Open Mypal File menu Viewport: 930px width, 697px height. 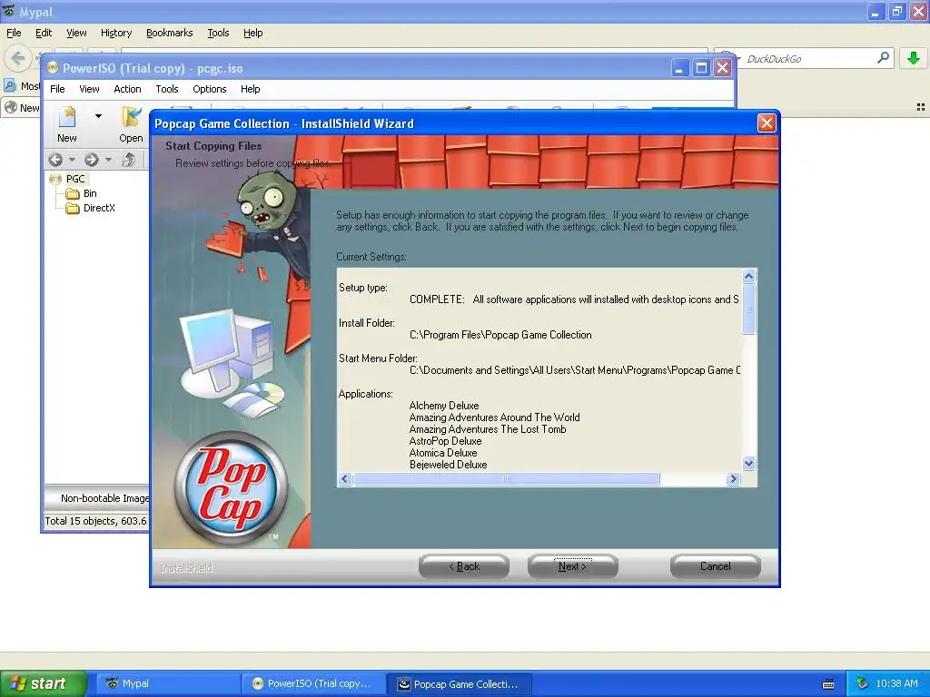(14, 33)
